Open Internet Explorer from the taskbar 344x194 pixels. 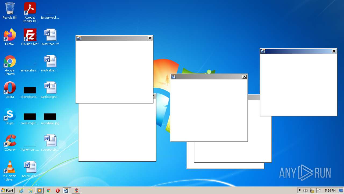[x=21, y=190]
